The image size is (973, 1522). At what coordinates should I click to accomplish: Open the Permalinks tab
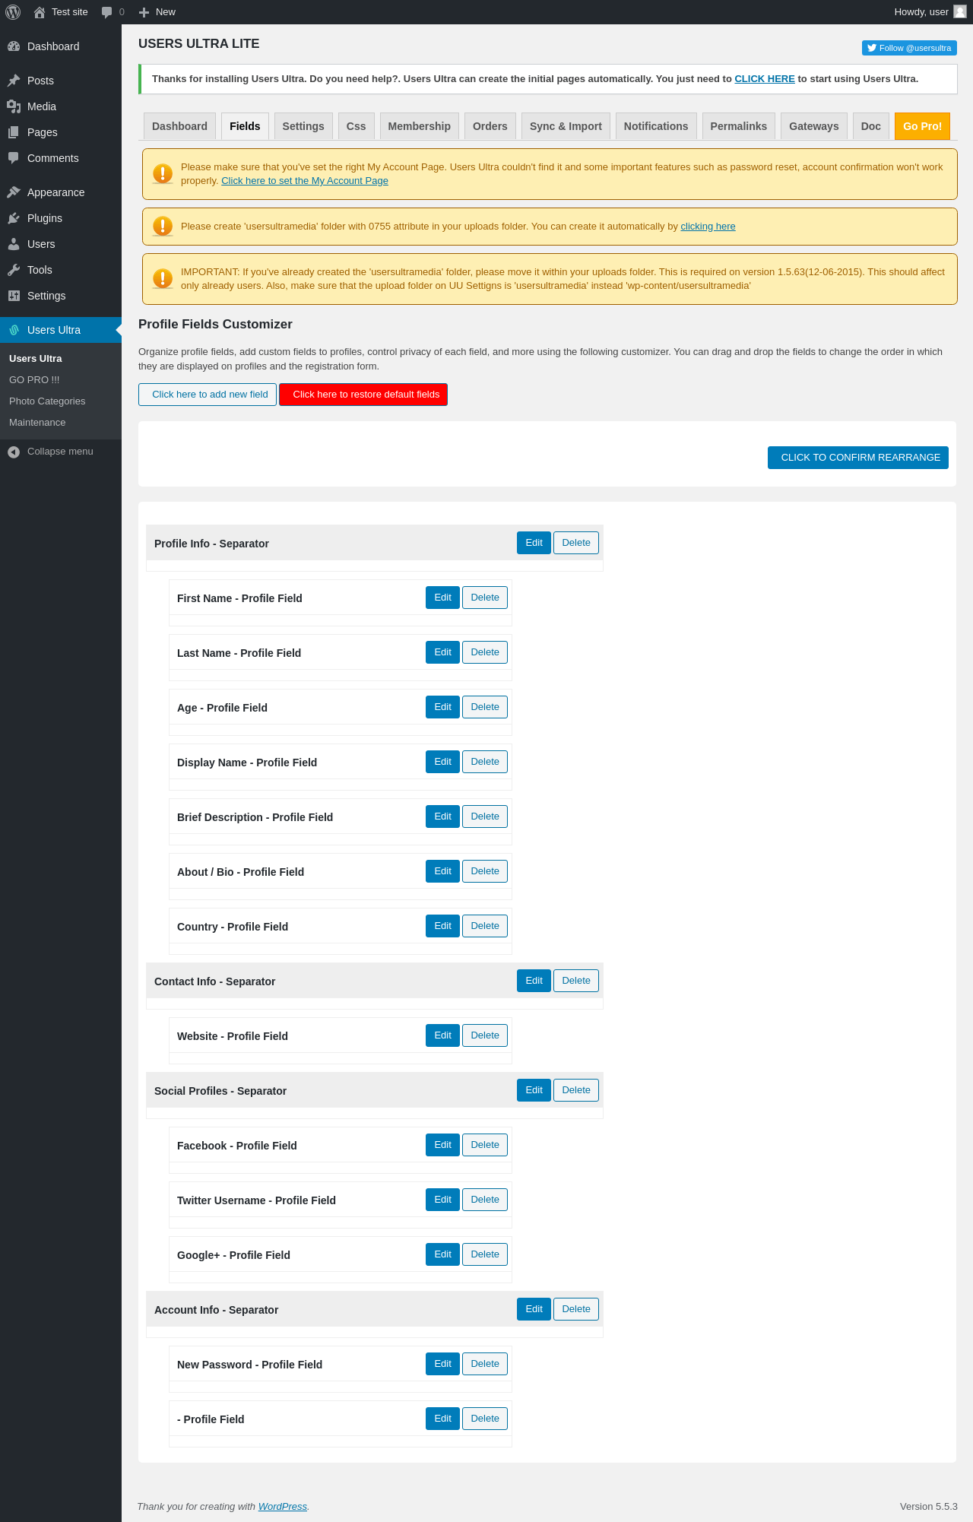739,126
